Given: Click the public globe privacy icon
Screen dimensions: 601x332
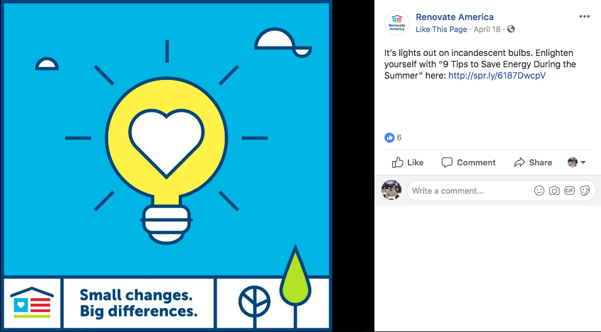Looking at the screenshot, I should click(511, 29).
